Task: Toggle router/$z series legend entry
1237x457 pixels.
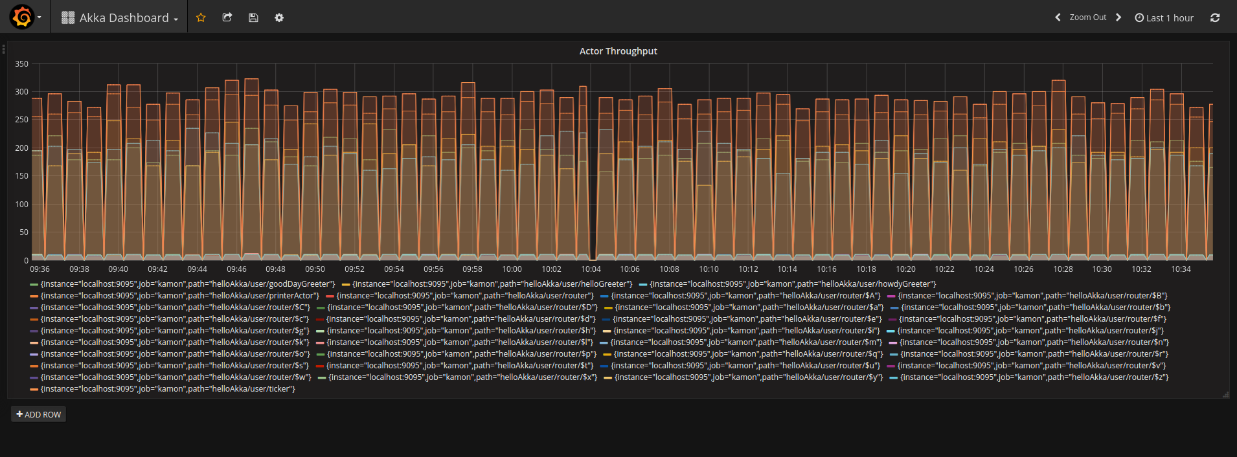Action: 1034,377
